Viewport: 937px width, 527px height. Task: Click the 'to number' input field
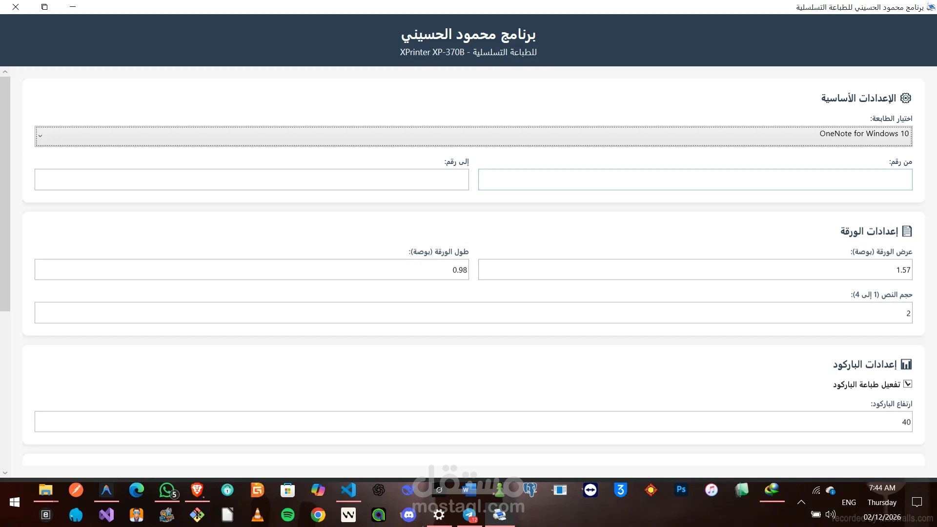tap(251, 180)
